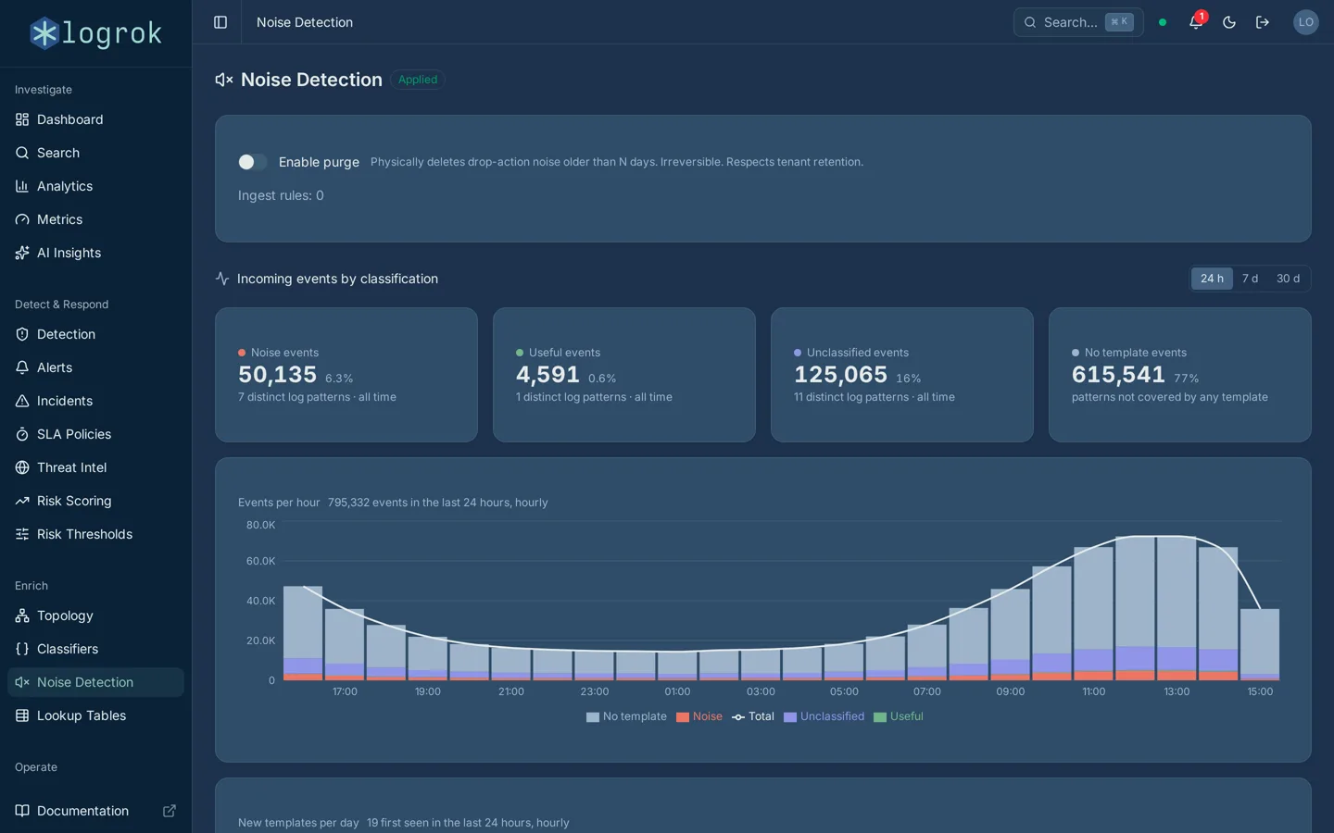Go to the Alerts page
This screenshot has height=833, width=1334.
[x=95, y=367]
